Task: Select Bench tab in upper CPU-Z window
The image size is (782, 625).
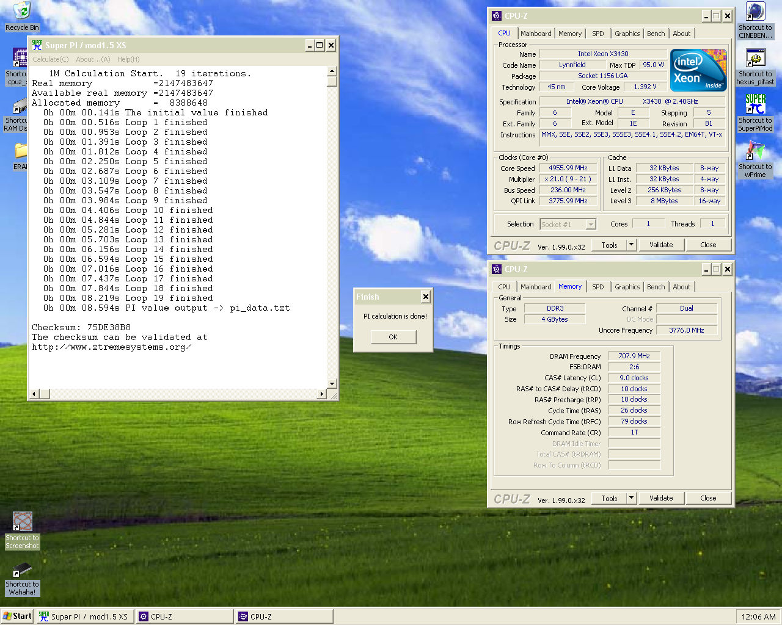Action: pos(656,34)
